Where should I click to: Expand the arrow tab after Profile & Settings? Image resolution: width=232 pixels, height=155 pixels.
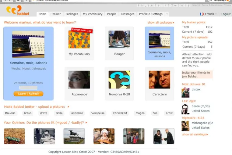click(167, 14)
